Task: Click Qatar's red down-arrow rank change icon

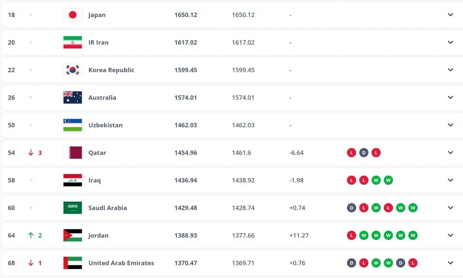Action: click(31, 153)
